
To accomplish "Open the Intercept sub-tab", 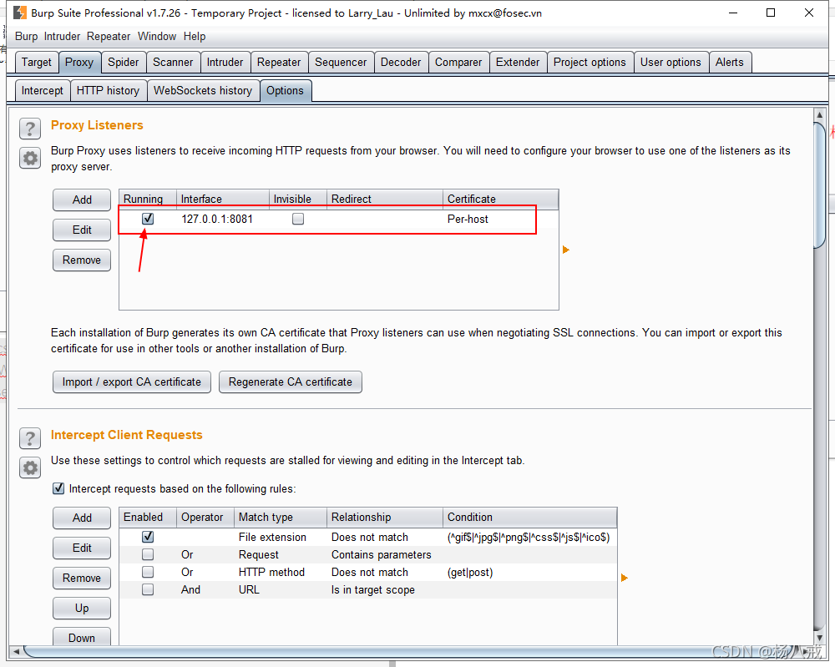I will (x=42, y=90).
